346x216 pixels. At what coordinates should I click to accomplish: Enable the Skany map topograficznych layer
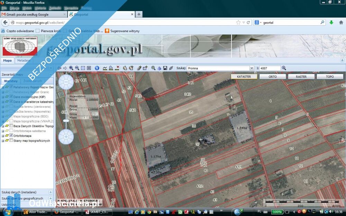pos(11,140)
